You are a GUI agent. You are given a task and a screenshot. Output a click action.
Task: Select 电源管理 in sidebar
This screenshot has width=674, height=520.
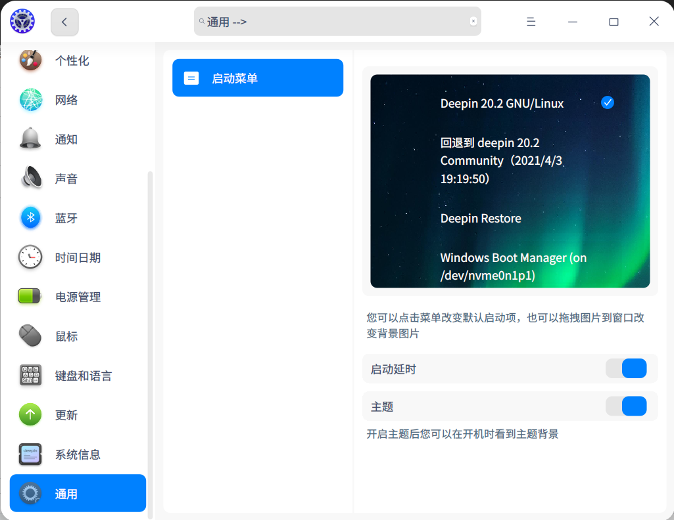78,297
